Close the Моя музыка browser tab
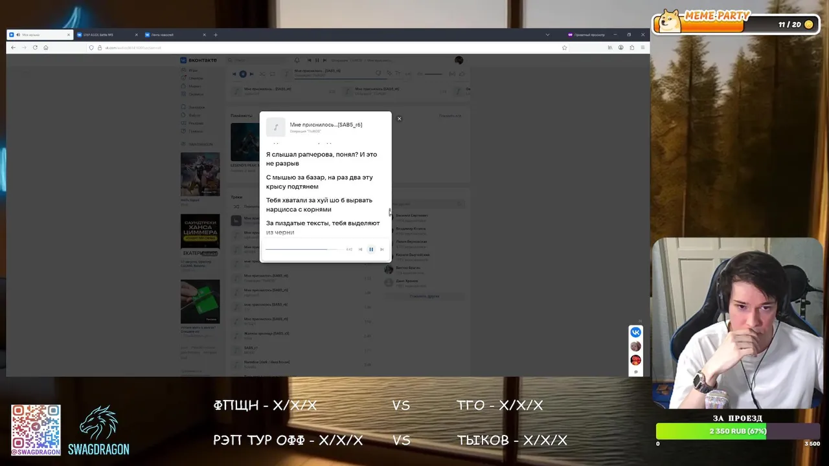The image size is (829, 466). (68, 35)
